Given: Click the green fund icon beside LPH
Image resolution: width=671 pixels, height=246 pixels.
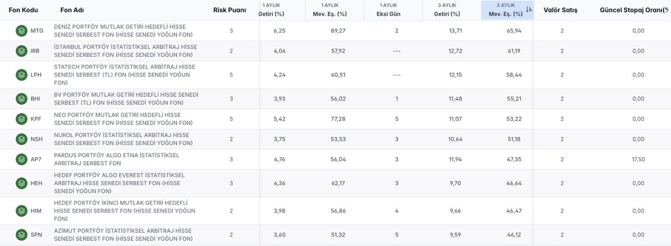Looking at the screenshot, I should [x=22, y=74].
